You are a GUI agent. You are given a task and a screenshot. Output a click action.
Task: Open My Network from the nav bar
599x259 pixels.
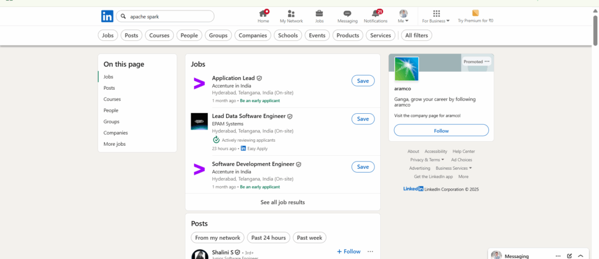click(x=291, y=16)
